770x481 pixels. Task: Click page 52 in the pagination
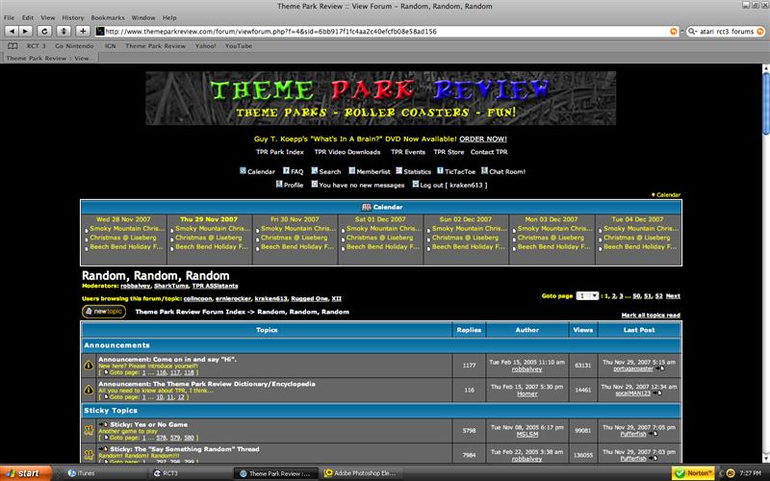658,296
